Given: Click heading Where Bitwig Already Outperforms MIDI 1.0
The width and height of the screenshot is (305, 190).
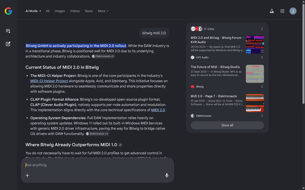Looking at the screenshot, I should [x=71, y=145].
